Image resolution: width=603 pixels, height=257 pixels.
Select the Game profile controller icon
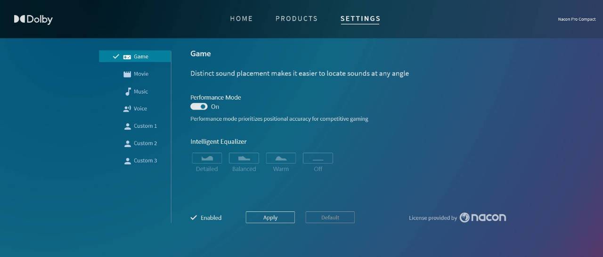coord(127,57)
